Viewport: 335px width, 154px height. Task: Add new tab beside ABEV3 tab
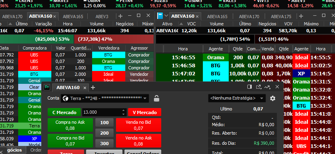(120, 16)
